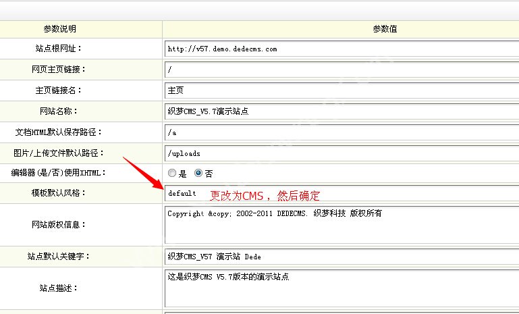Image resolution: width=519 pixels, height=314 pixels.
Task: Click the 参数值 column header
Action: pos(385,29)
